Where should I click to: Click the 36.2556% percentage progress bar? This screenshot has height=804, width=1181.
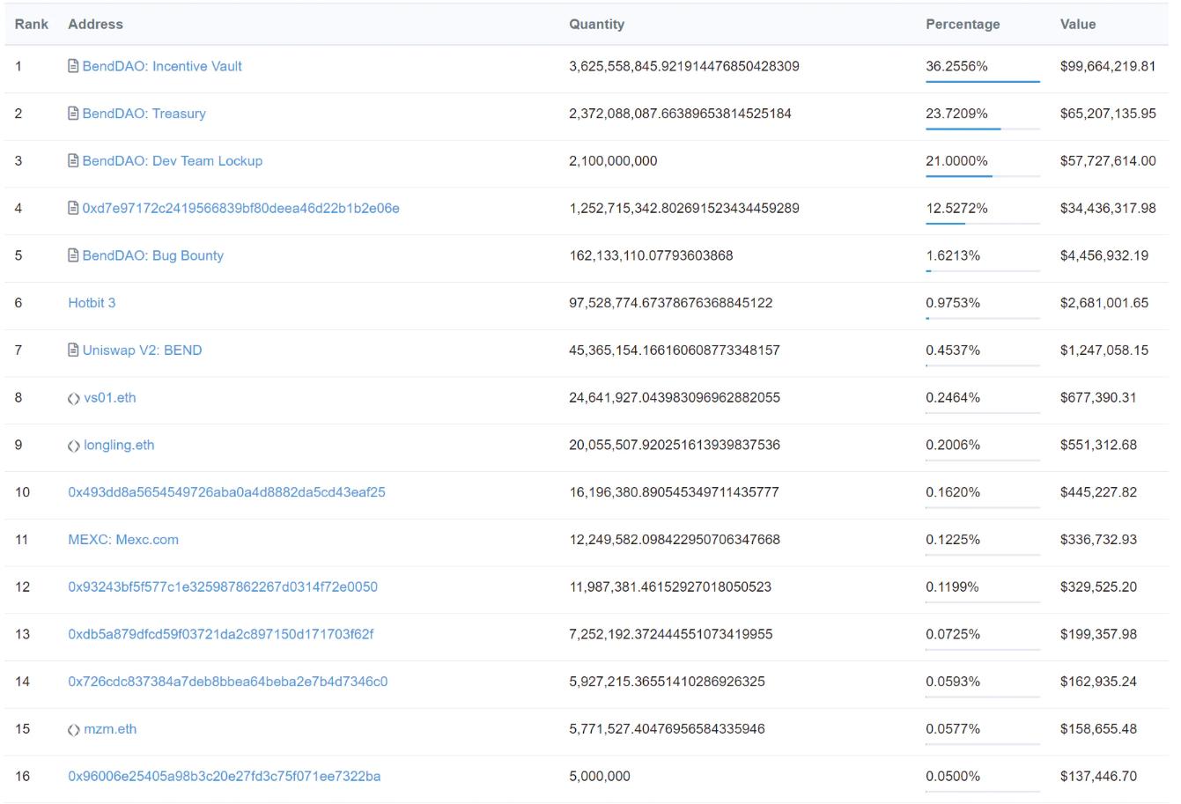coord(982,82)
